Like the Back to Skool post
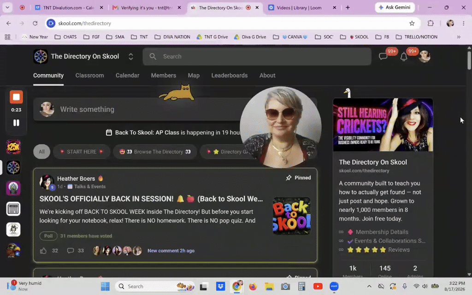 [x=43, y=250]
